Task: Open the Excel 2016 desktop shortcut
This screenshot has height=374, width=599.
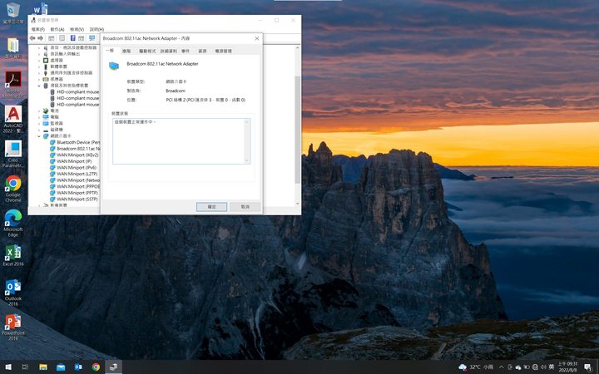Action: pos(13,253)
